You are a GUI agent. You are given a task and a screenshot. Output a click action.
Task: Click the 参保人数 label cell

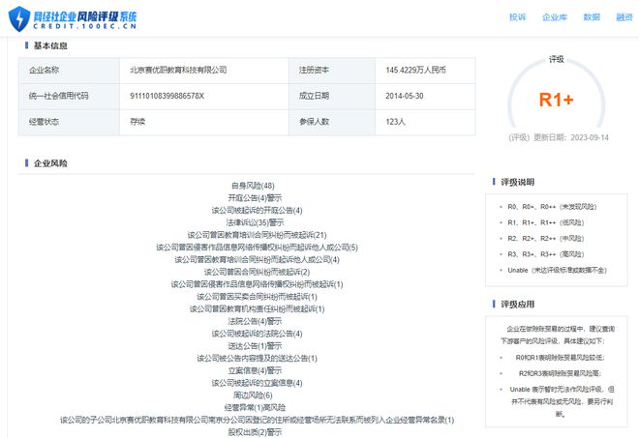click(332, 122)
